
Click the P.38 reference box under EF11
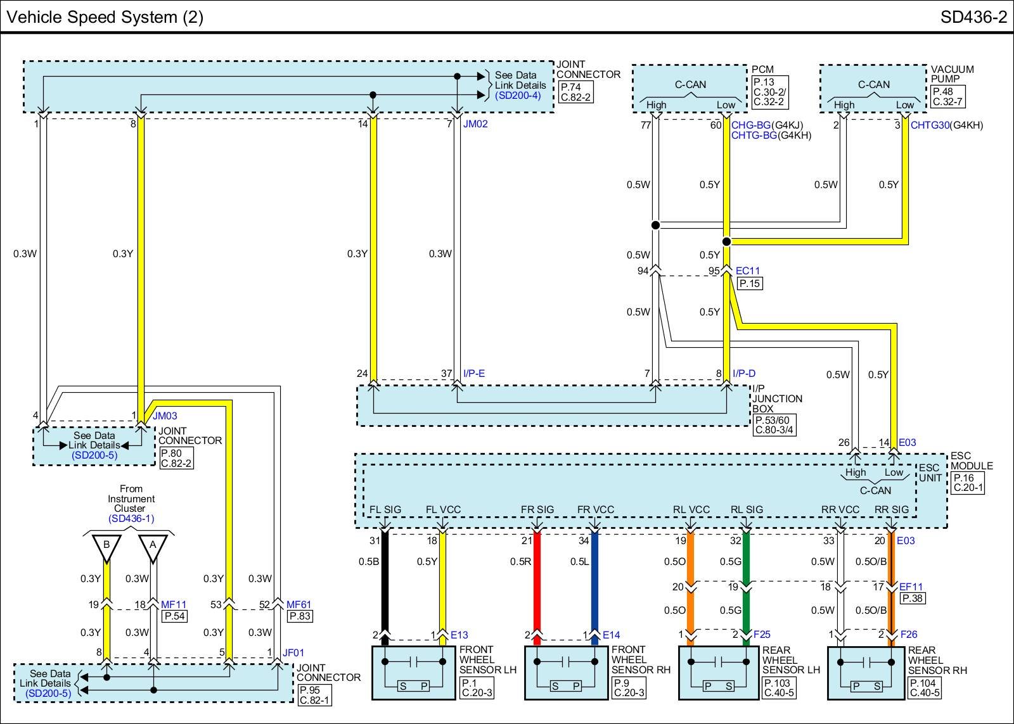pos(911,599)
